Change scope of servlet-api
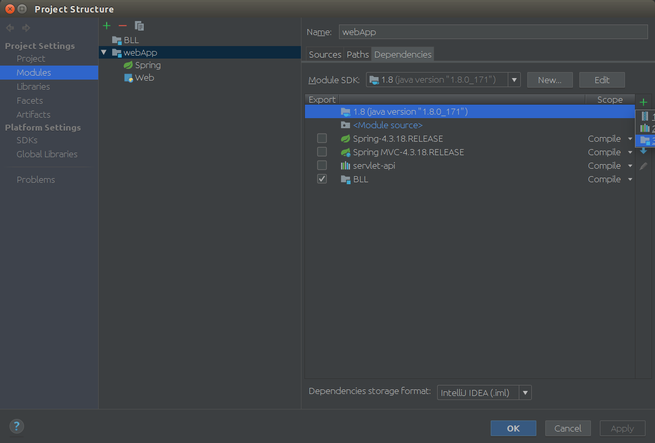 pos(610,166)
